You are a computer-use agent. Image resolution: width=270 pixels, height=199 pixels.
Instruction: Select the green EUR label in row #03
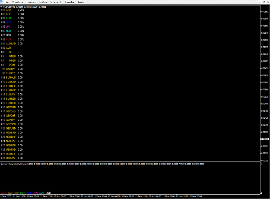[9, 18]
